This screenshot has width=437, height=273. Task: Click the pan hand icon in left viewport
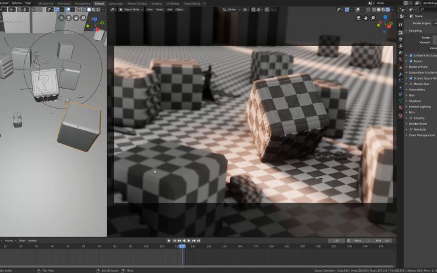[x=76, y=18]
